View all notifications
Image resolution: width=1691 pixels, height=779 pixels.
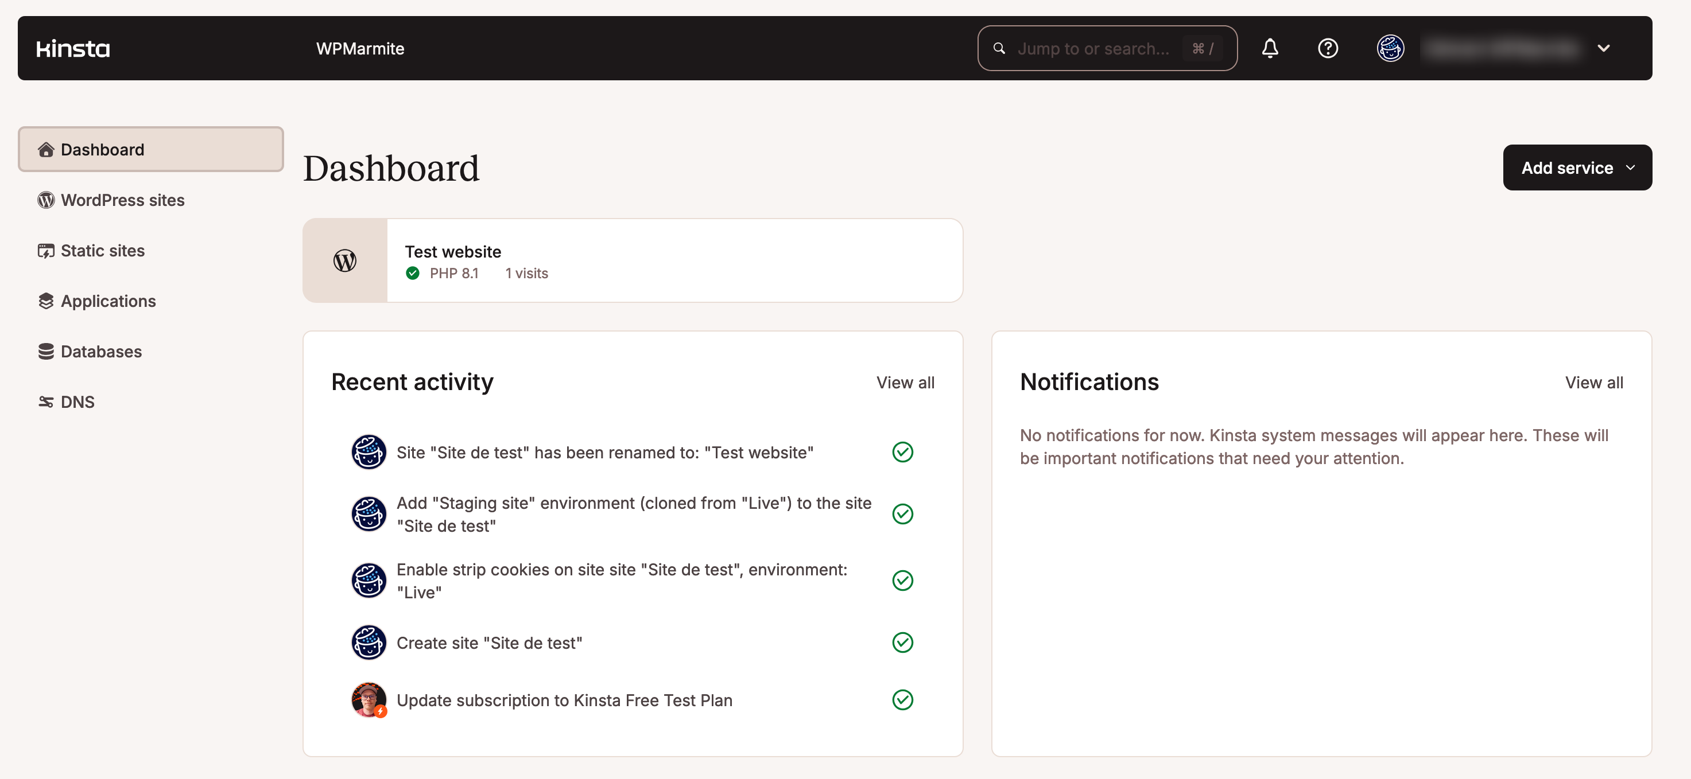coord(1594,383)
